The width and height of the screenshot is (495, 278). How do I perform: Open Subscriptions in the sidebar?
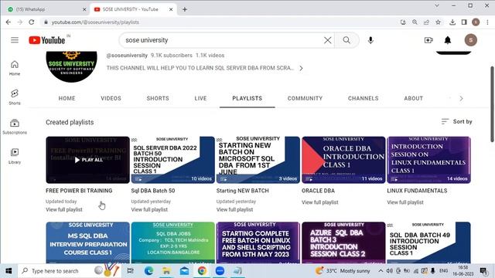[15, 127]
